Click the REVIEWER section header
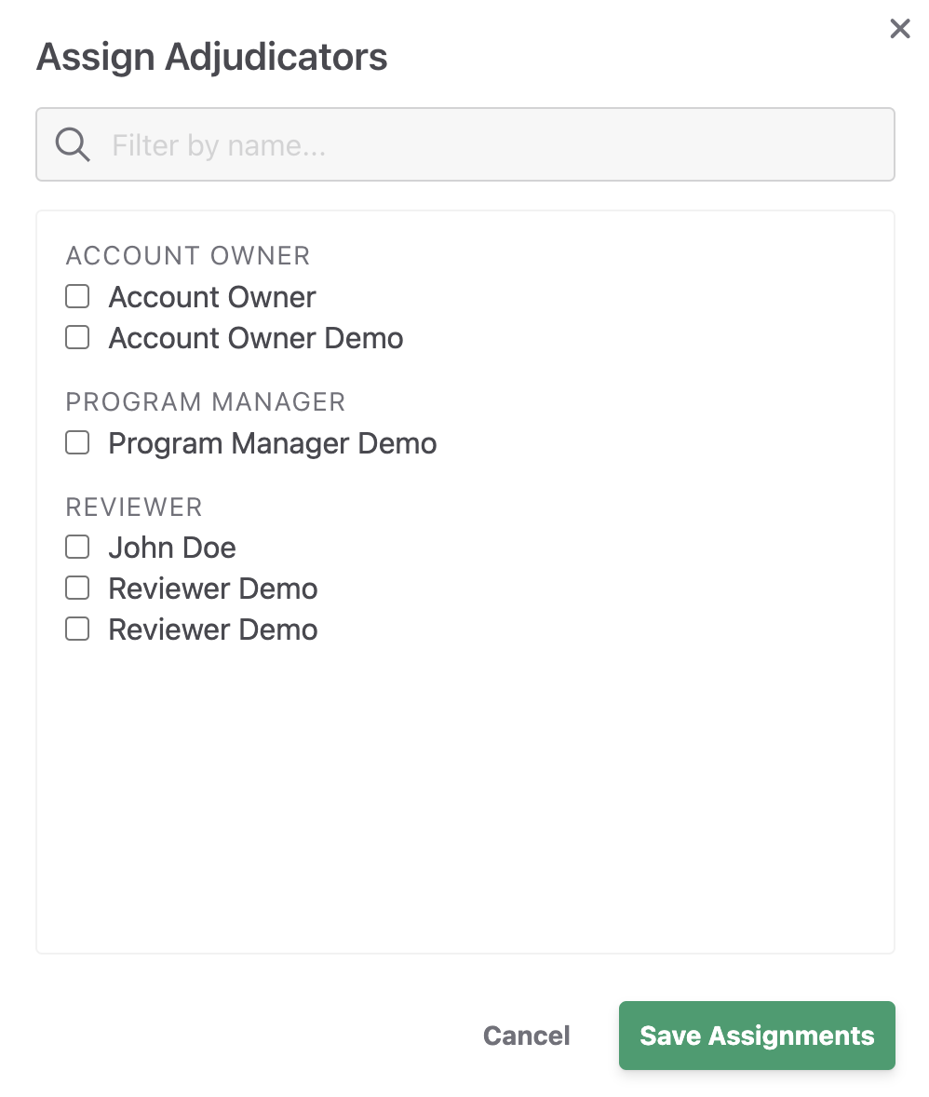Image resolution: width=929 pixels, height=1097 pixels. coord(134,508)
